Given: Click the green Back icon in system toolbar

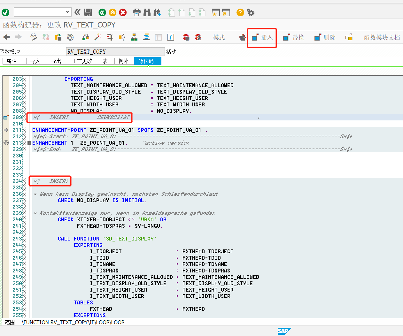Looking at the screenshot, I should [102, 12].
